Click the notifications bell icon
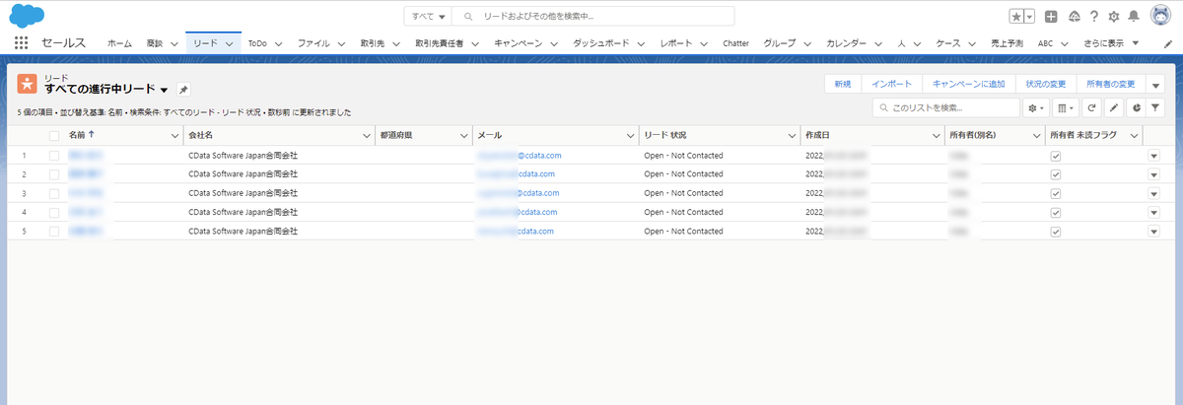Screen dimensions: 1183x405 pyautogui.click(x=1134, y=16)
